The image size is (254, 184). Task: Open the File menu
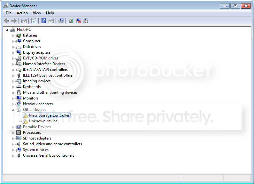(9, 13)
